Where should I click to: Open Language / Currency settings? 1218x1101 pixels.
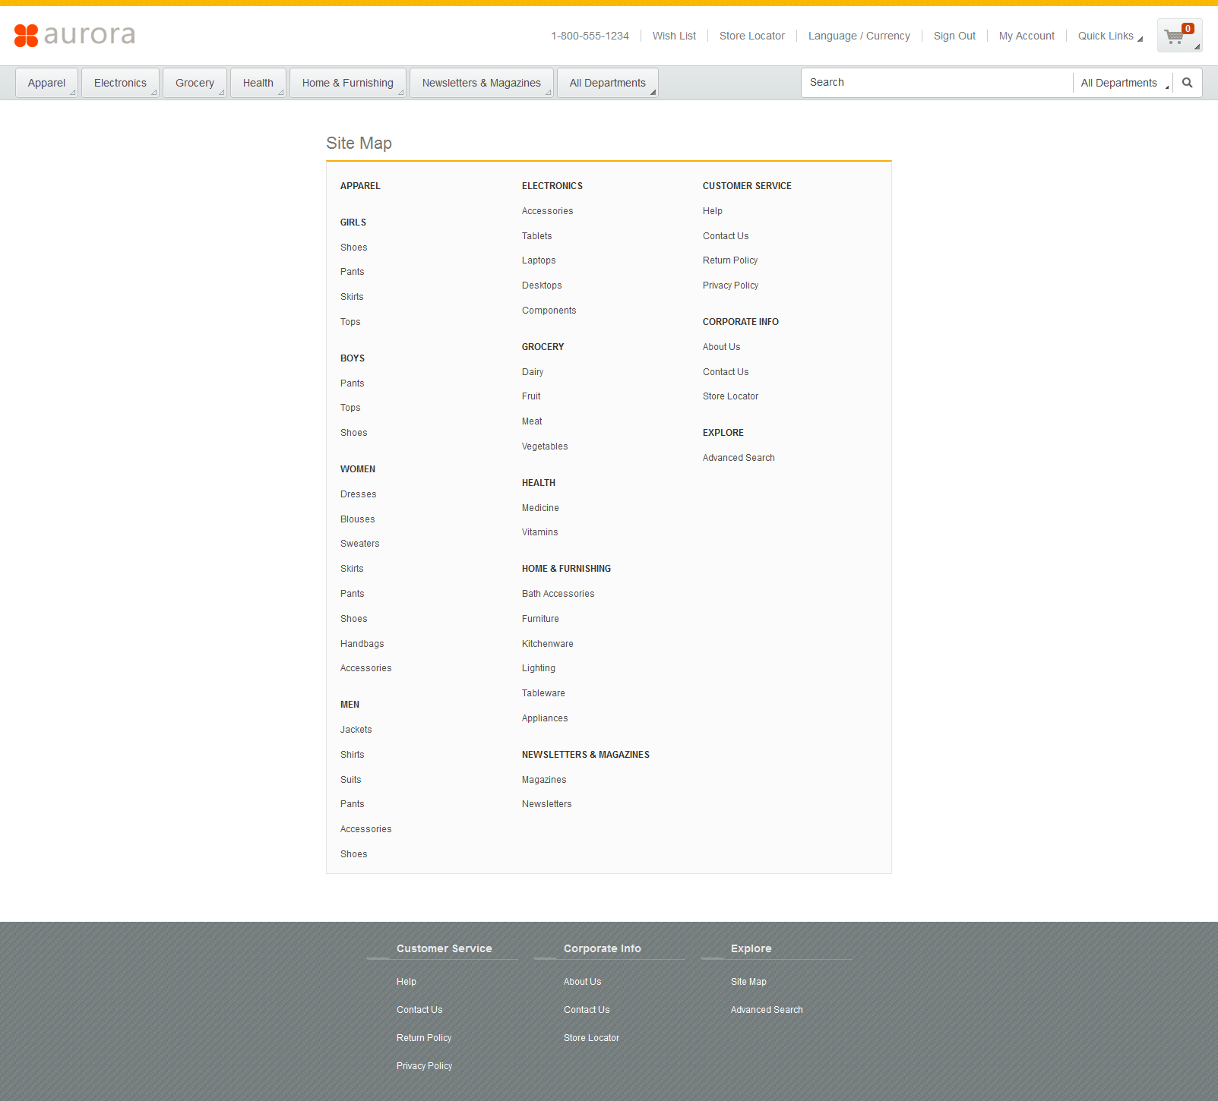coord(859,36)
